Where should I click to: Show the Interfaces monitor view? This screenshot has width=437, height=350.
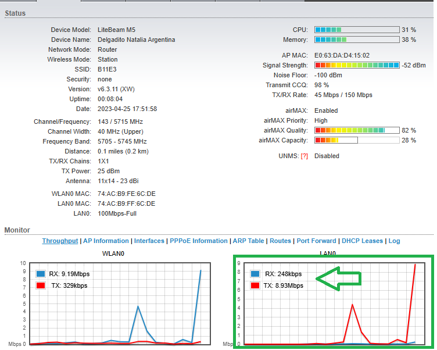pos(149,241)
